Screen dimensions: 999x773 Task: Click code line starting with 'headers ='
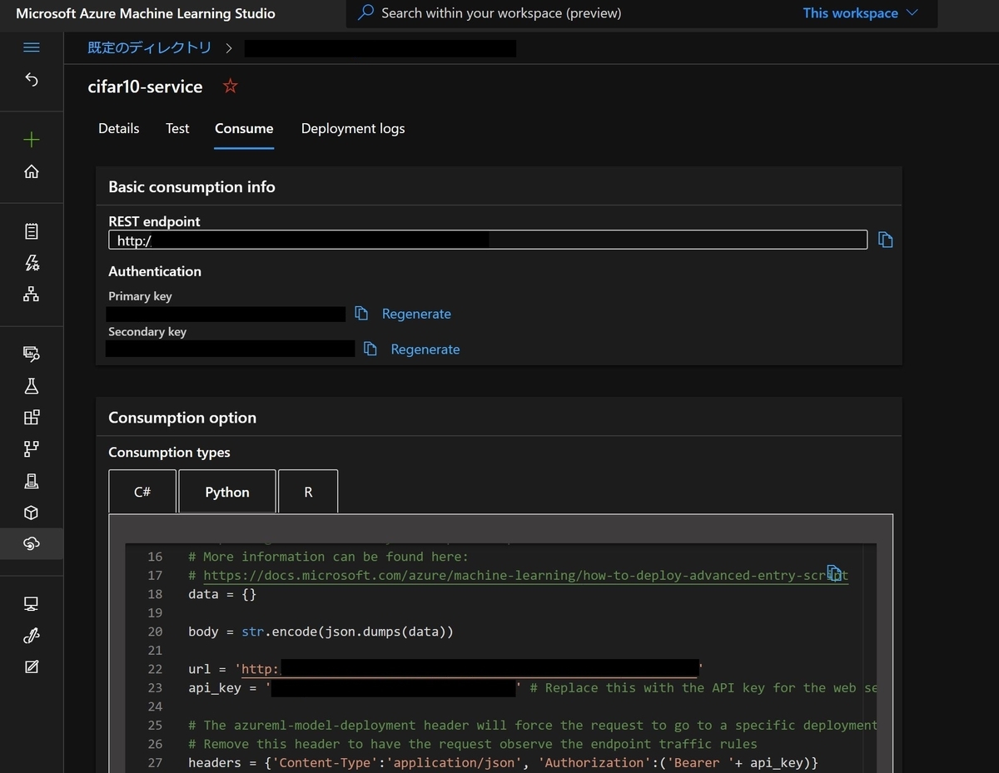click(x=503, y=763)
